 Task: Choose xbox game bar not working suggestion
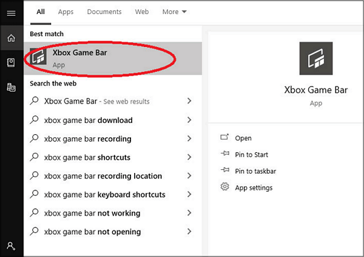pyautogui.click(x=92, y=213)
